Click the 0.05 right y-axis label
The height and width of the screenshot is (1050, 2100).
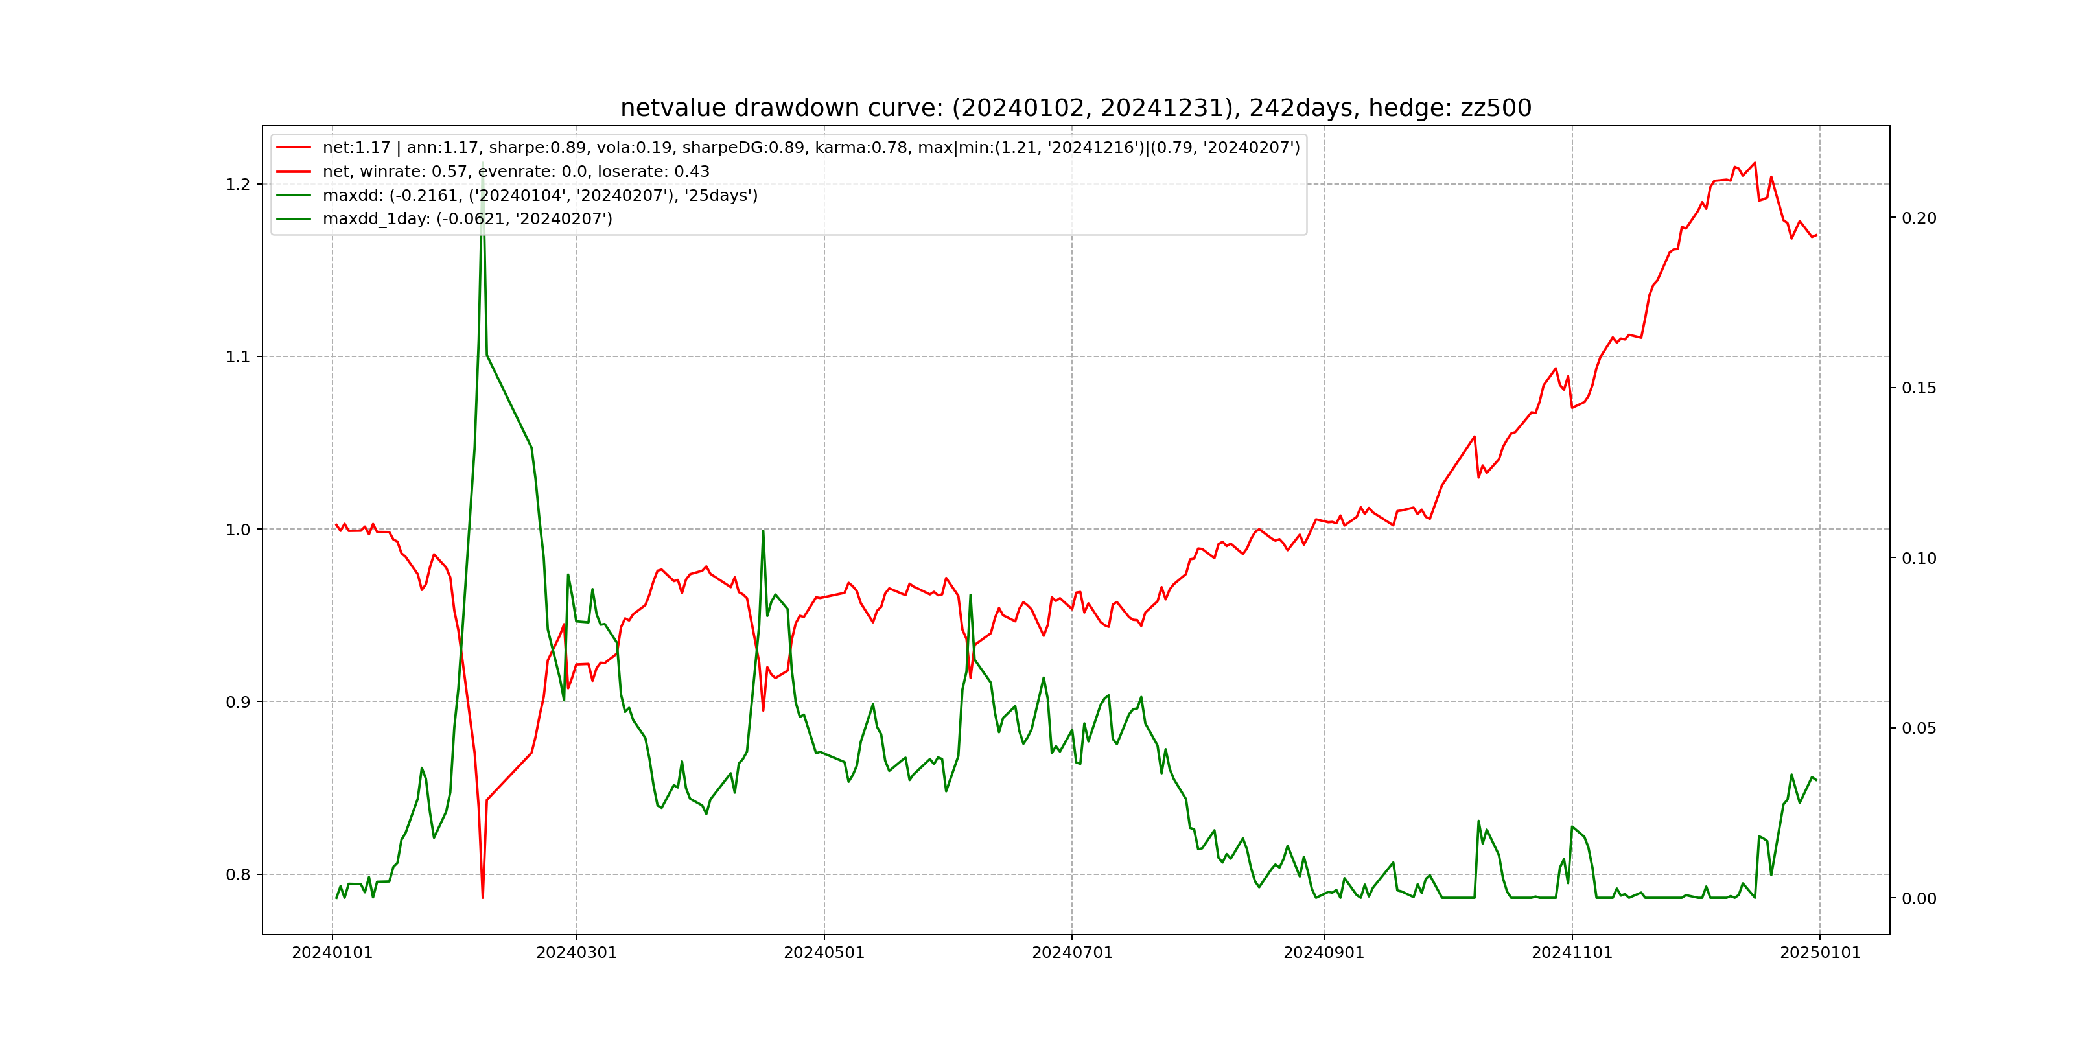(1919, 728)
